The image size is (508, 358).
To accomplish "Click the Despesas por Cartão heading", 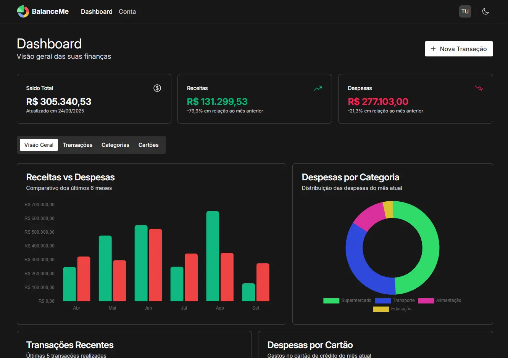I will (x=310, y=345).
